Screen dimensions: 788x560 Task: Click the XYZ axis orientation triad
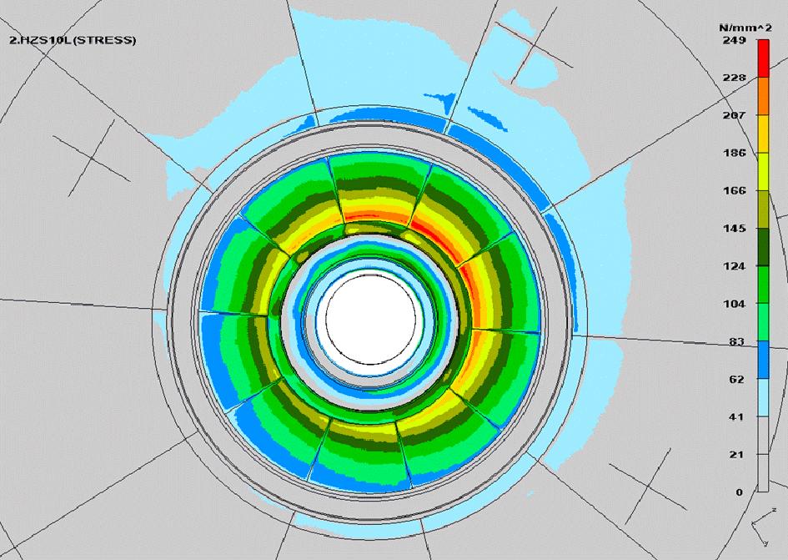764,527
